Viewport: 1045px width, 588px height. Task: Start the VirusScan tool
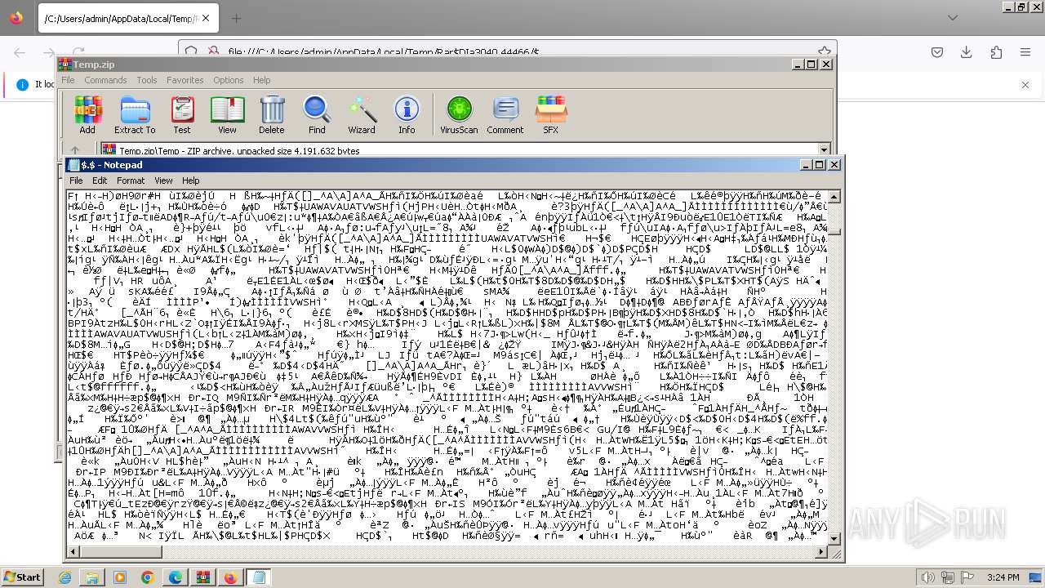(x=459, y=114)
